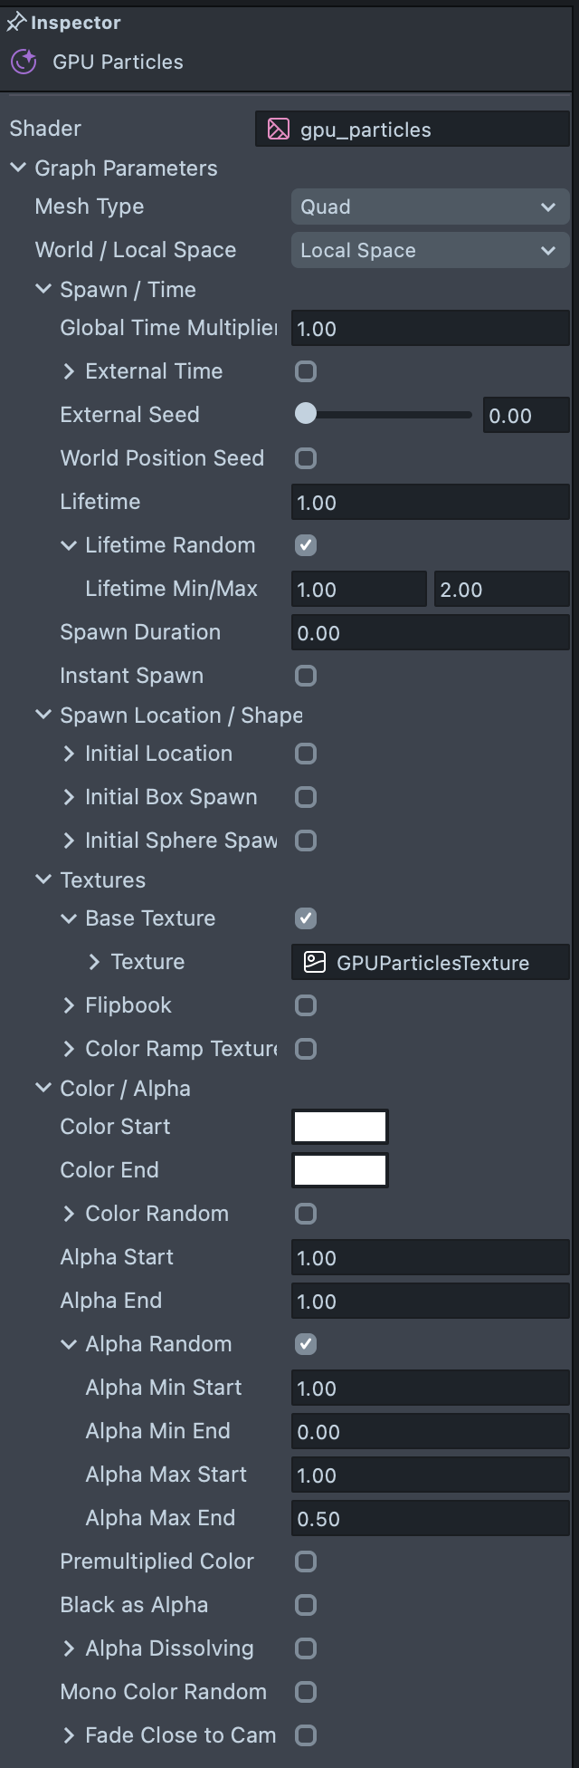Viewport: 579px width, 1768px height.
Task: Click the GPU Particles component icon
Action: [x=24, y=62]
